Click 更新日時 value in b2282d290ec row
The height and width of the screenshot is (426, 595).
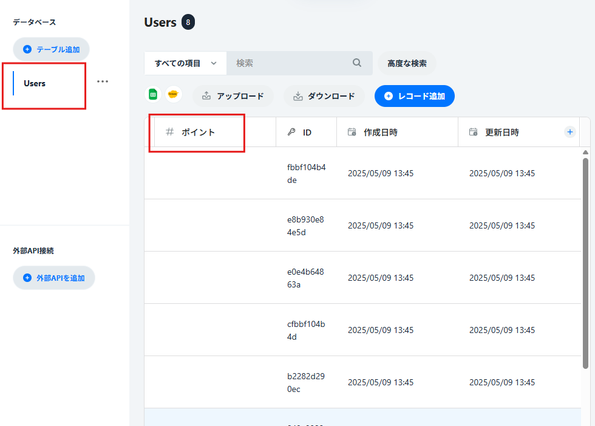(x=502, y=382)
